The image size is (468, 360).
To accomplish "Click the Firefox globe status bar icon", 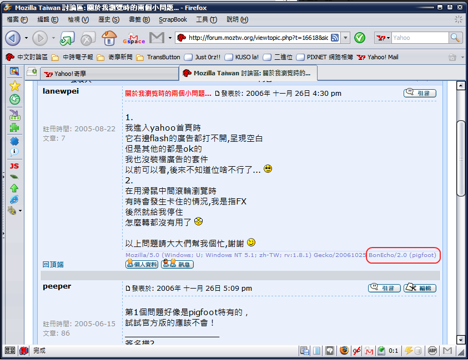I will coord(344,351).
